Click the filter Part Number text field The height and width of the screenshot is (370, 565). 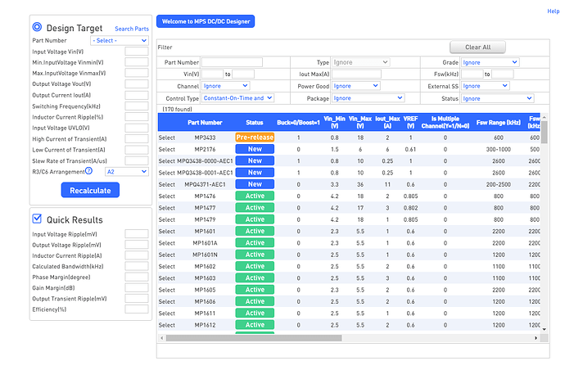232,62
